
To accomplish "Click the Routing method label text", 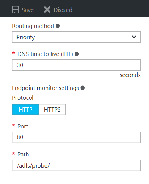I will 33,26.
